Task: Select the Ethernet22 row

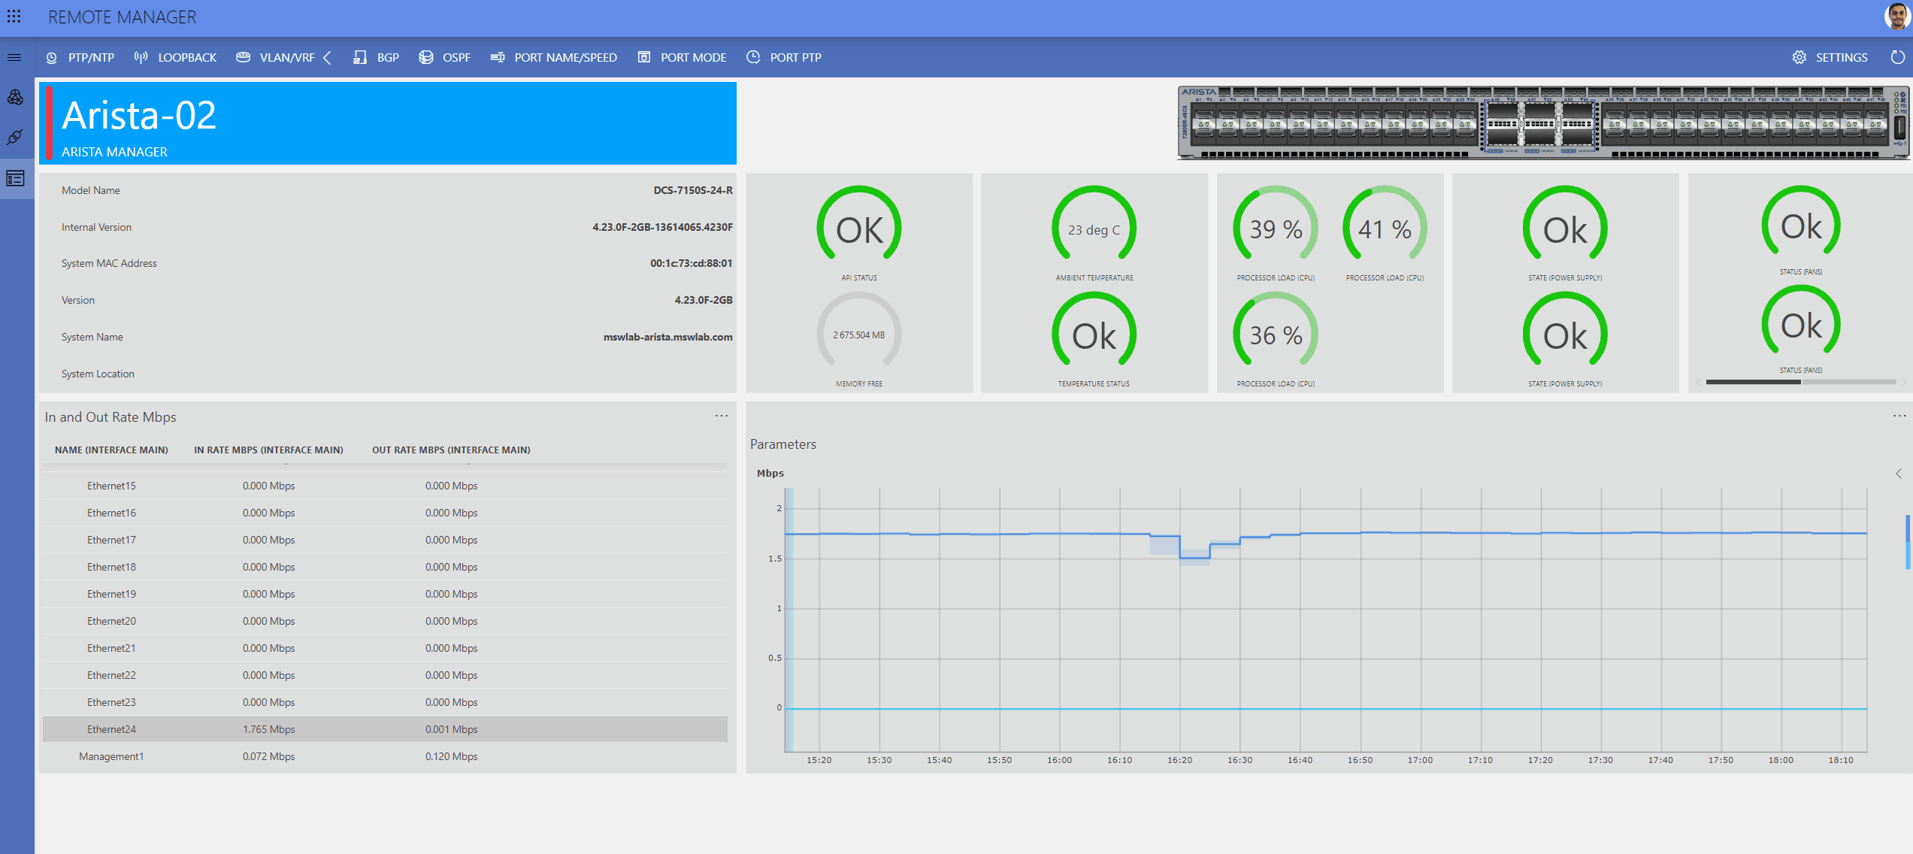Action: pyautogui.click(x=385, y=675)
